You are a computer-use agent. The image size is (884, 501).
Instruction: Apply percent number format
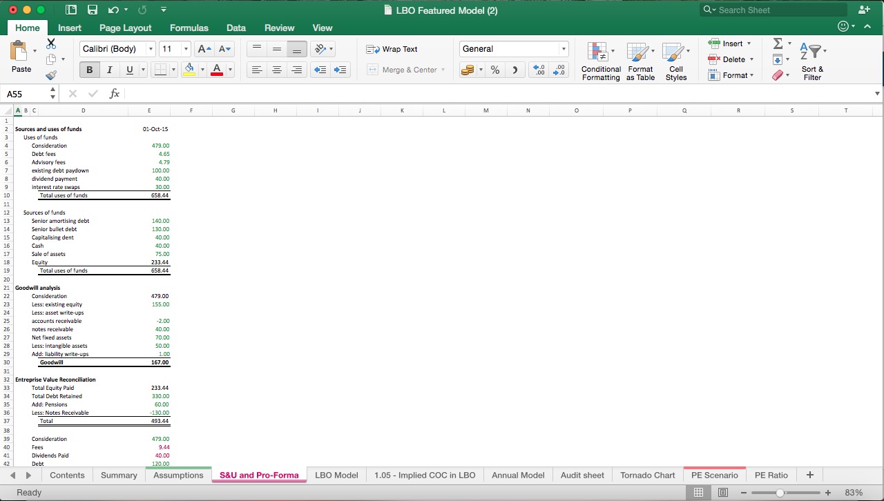pyautogui.click(x=494, y=70)
